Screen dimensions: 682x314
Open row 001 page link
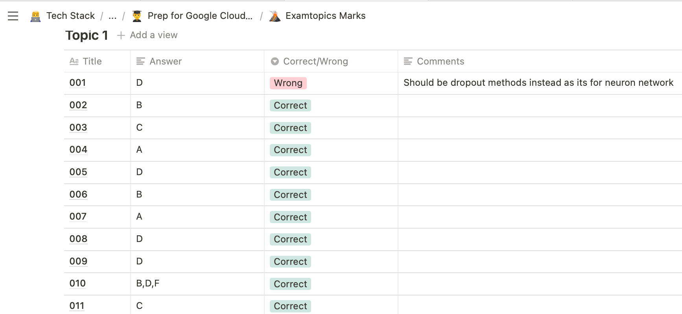[77, 83]
